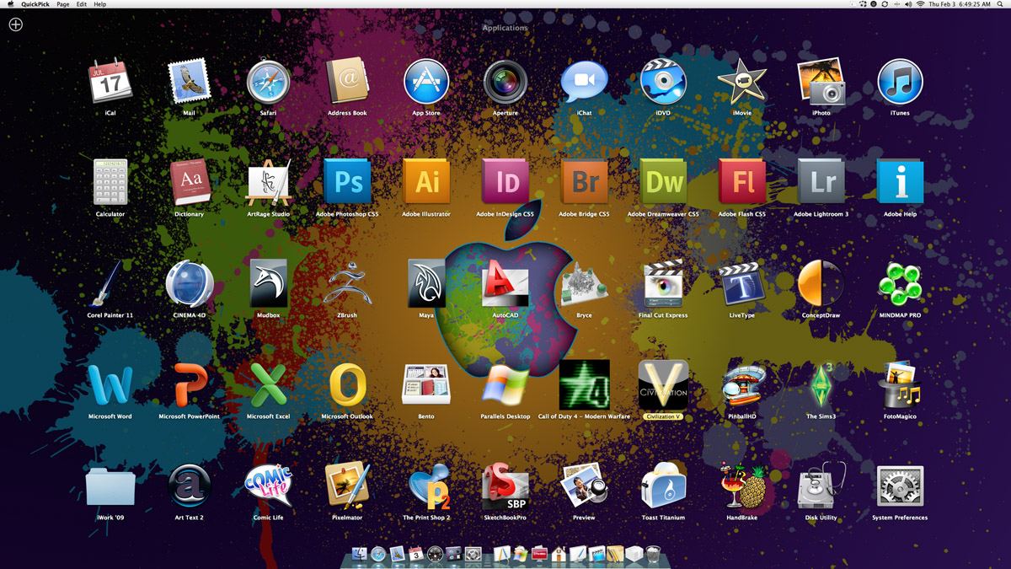1011x569 pixels.
Task: Open Bento app icon
Action: 426,385
